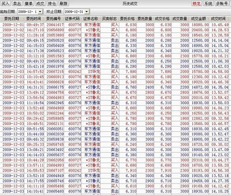Sort by 成交时间 column header

point(219,19)
